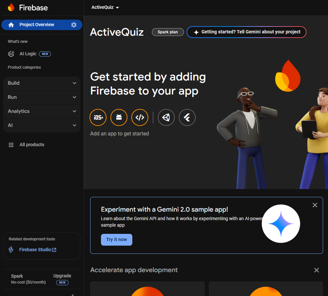Screen dimensions: 328x296
Task: Tell Gemini about your project
Action: 246,32
